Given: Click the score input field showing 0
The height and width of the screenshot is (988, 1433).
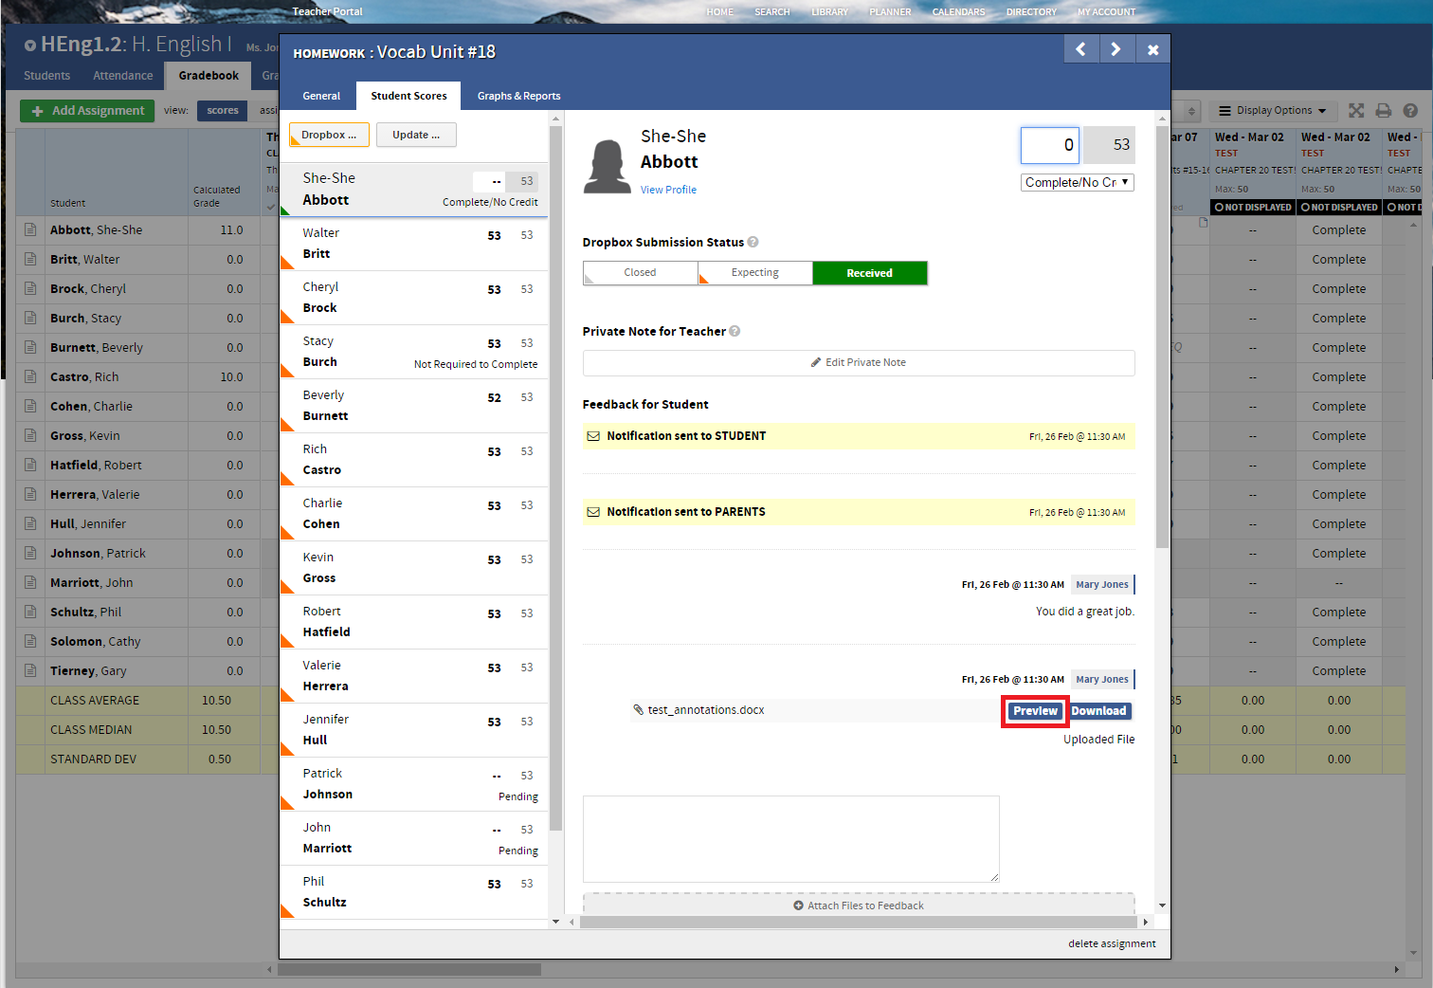Looking at the screenshot, I should pos(1049,145).
